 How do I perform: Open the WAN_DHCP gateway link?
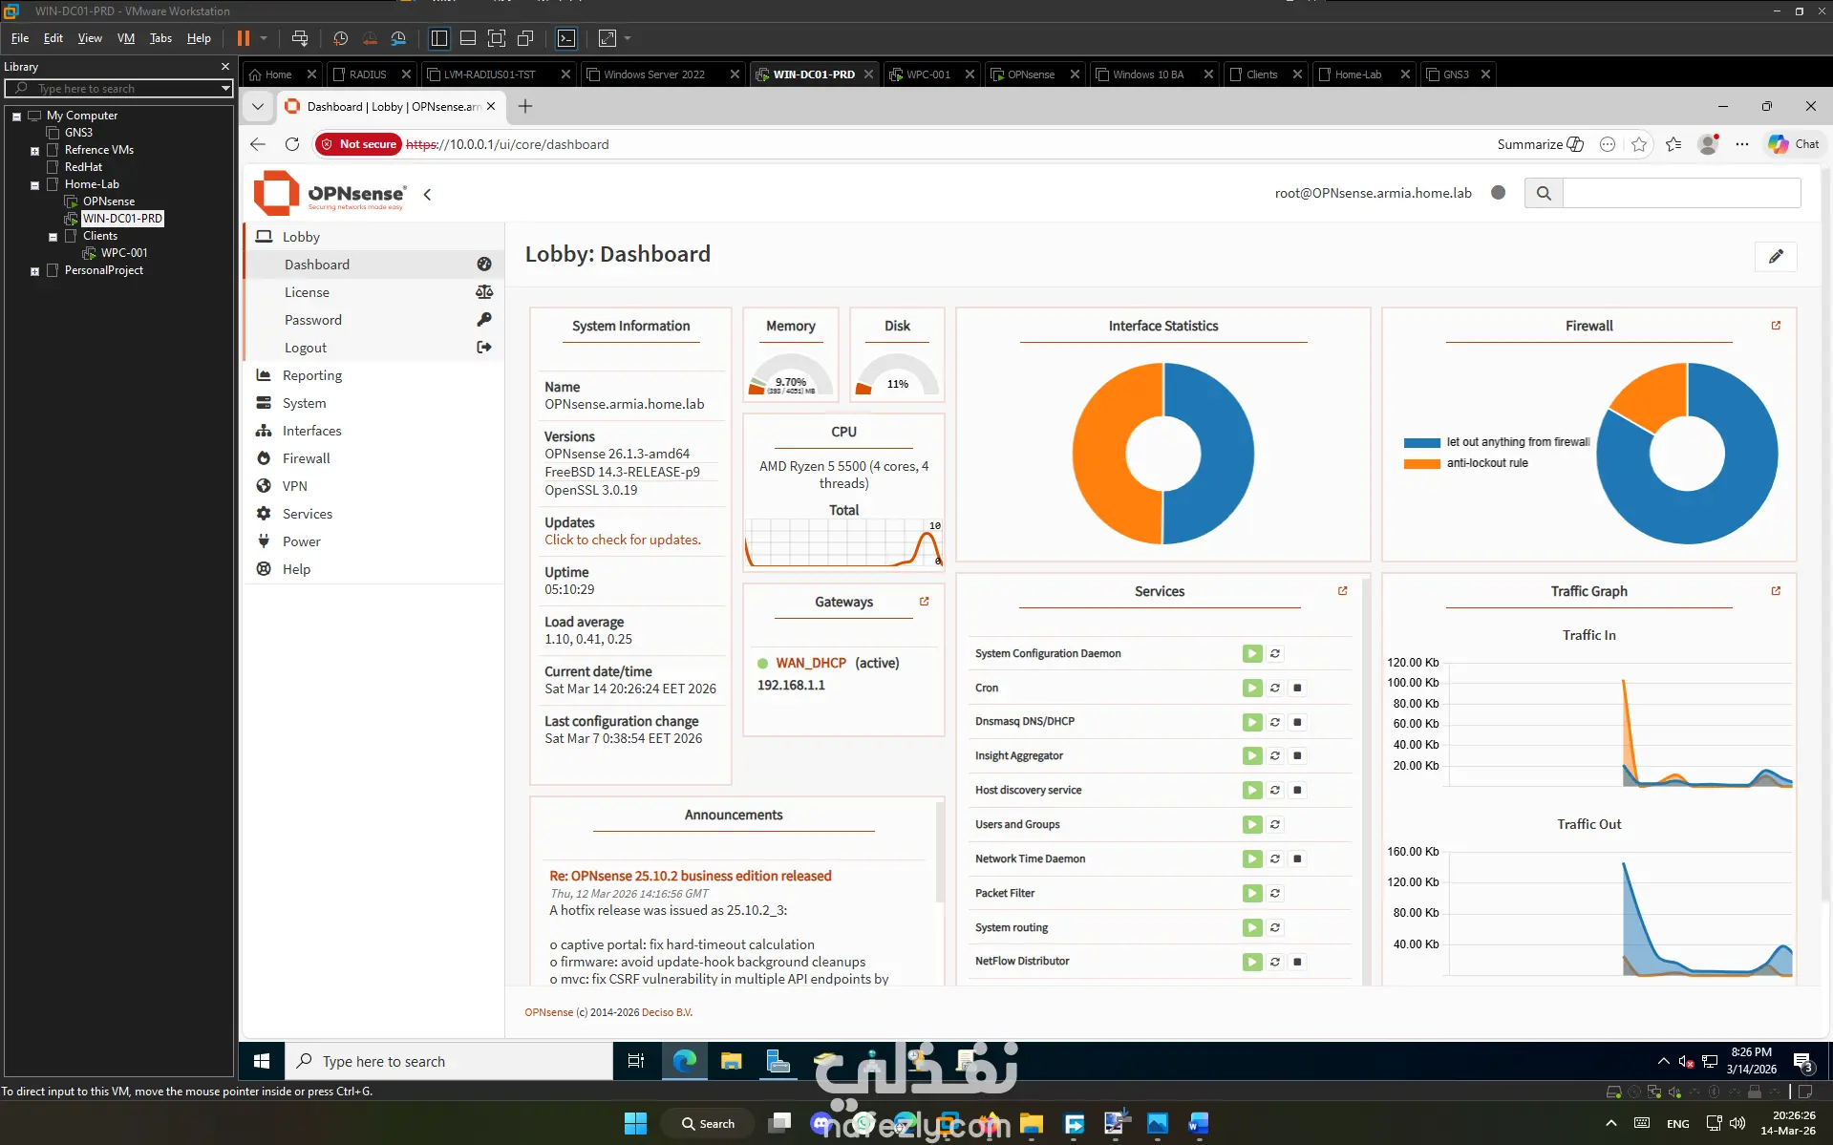click(x=811, y=663)
